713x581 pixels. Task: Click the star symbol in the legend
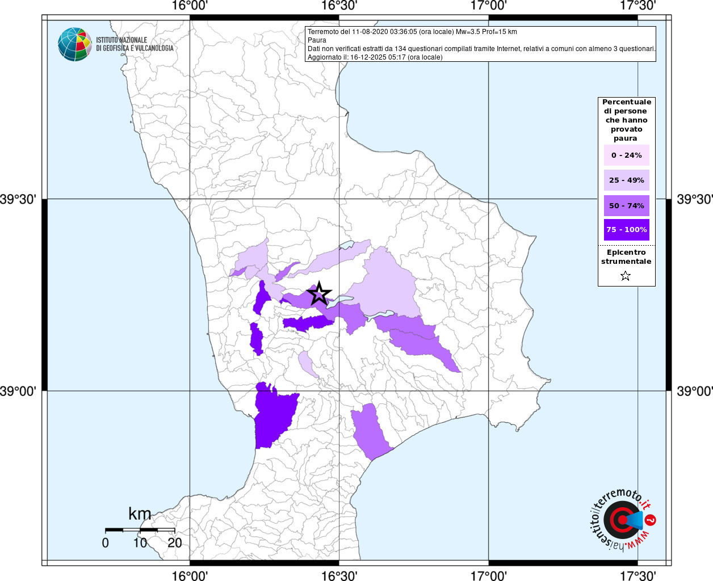tap(626, 276)
